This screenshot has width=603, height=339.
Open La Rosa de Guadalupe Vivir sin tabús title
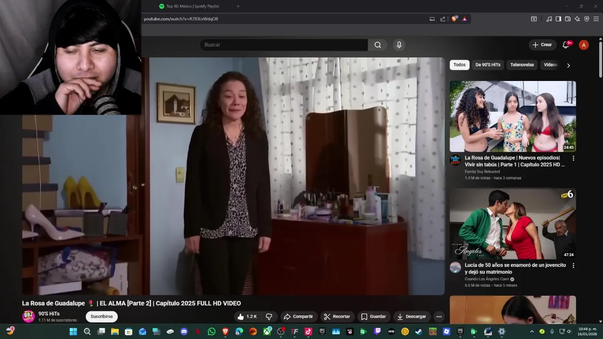point(514,161)
